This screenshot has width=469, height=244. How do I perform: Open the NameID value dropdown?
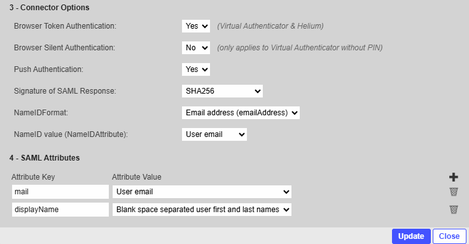point(214,134)
